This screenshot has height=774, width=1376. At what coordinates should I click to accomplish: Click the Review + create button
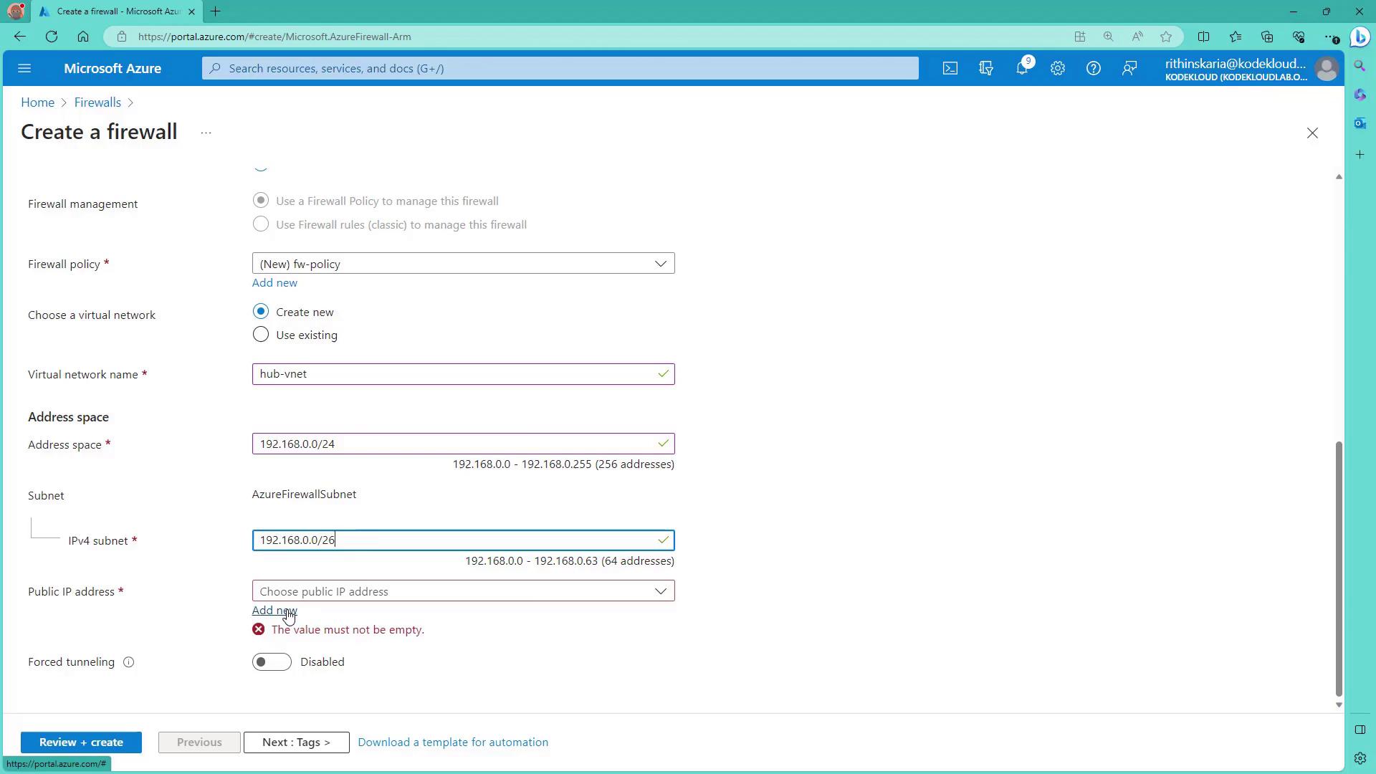pos(81,742)
